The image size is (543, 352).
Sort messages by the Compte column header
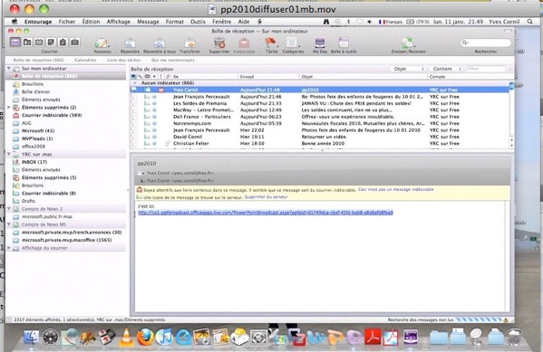[x=468, y=76]
